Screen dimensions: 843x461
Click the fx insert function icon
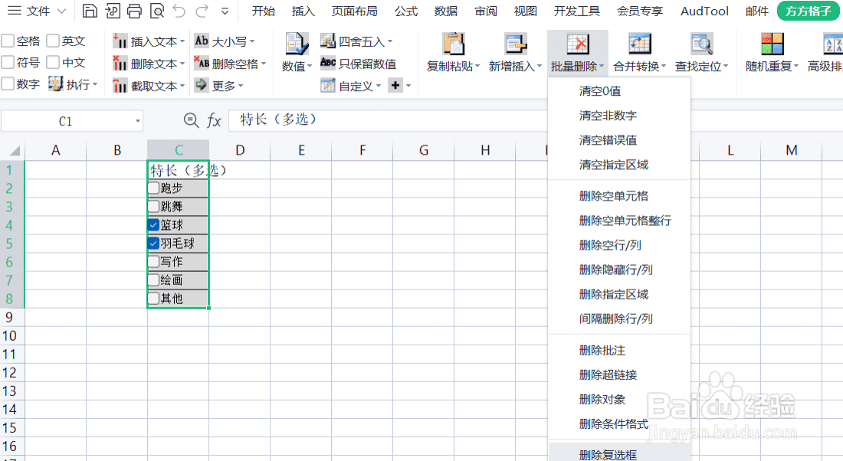click(x=214, y=121)
